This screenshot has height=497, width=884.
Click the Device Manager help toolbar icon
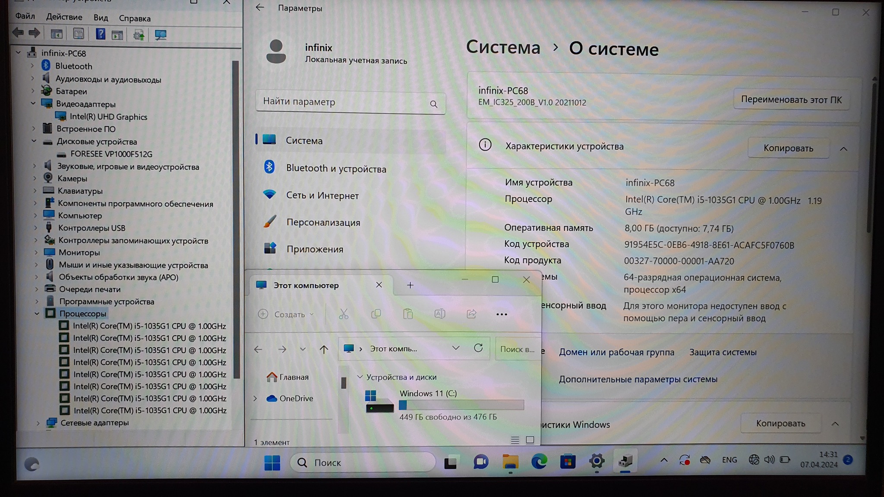[101, 34]
